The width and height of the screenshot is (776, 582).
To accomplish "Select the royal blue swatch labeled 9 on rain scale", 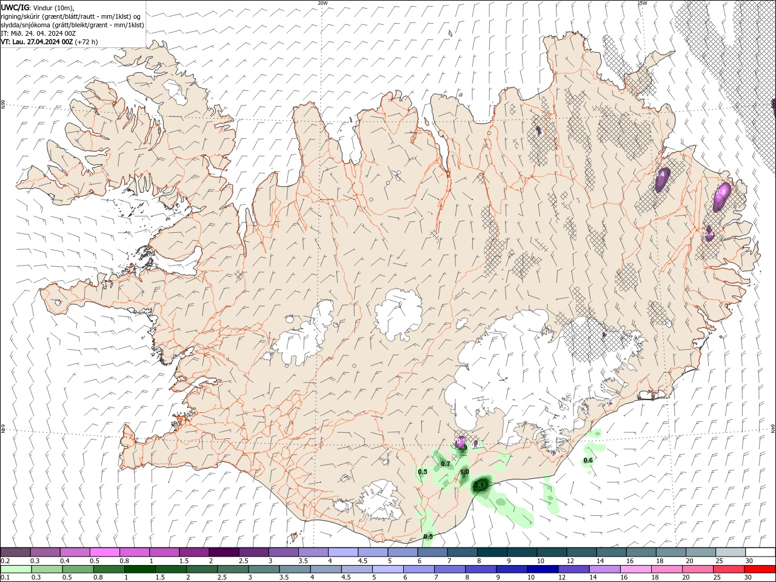I will [512, 569].
